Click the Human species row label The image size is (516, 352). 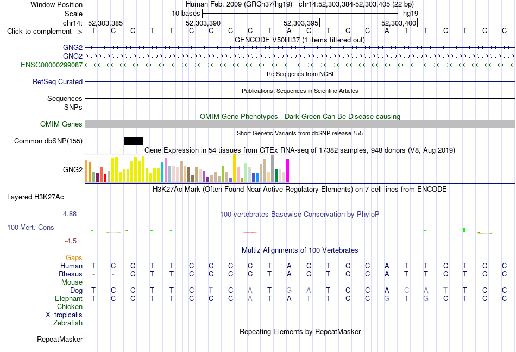(x=71, y=266)
